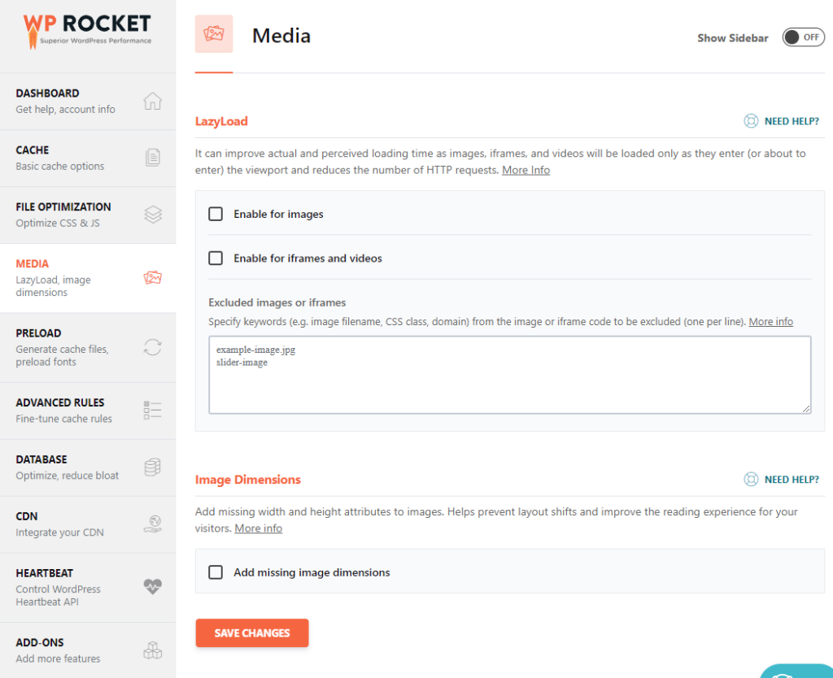Open the Advanced Rules tab
Screen dimensions: 833x678
pos(88,411)
